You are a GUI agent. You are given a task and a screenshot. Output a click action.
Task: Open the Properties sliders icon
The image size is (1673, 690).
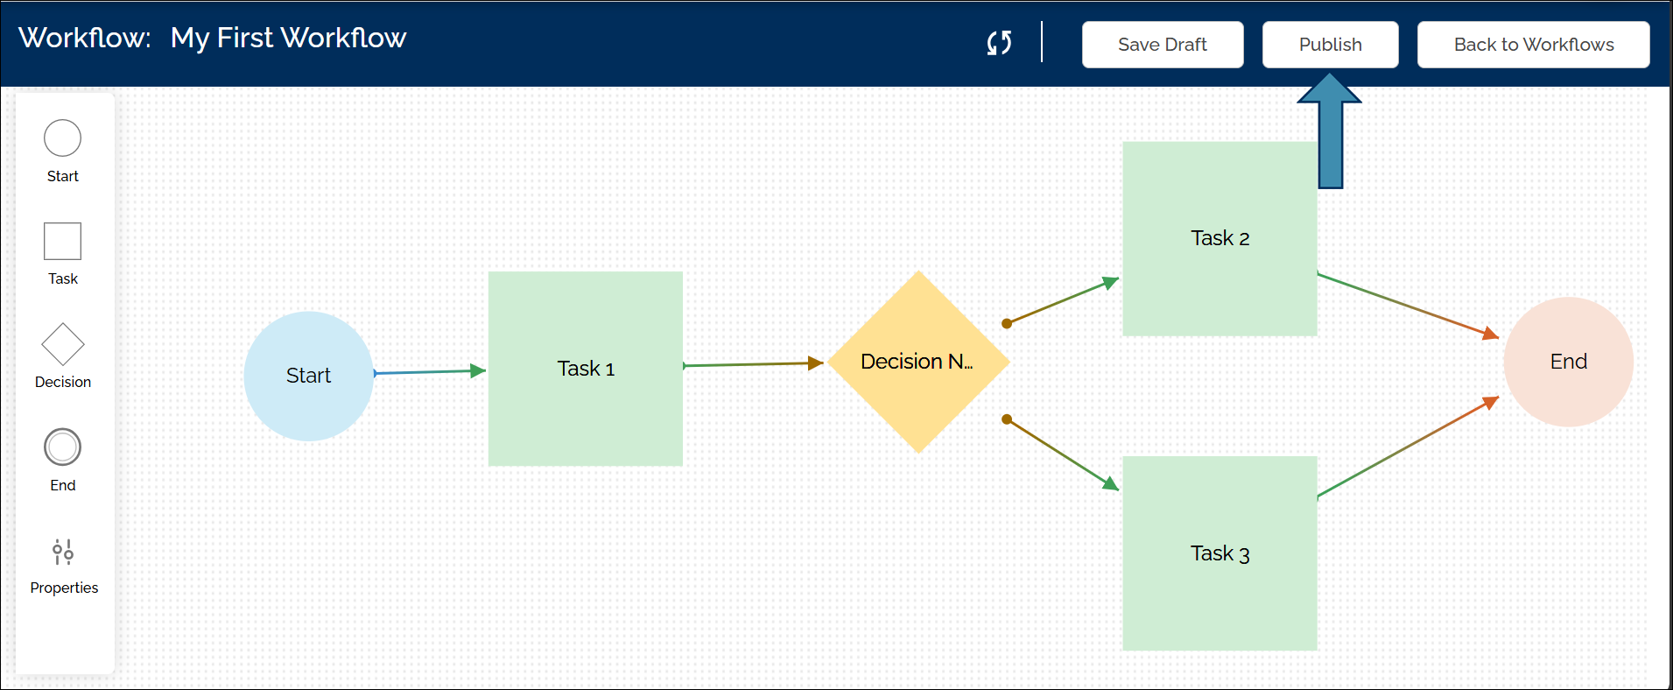click(x=63, y=553)
